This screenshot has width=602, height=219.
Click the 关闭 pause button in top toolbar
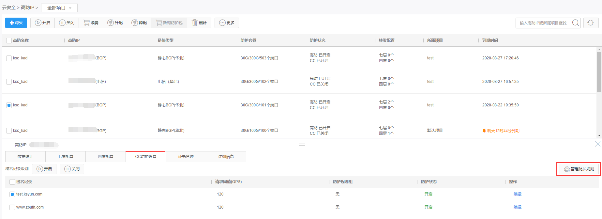click(x=67, y=23)
